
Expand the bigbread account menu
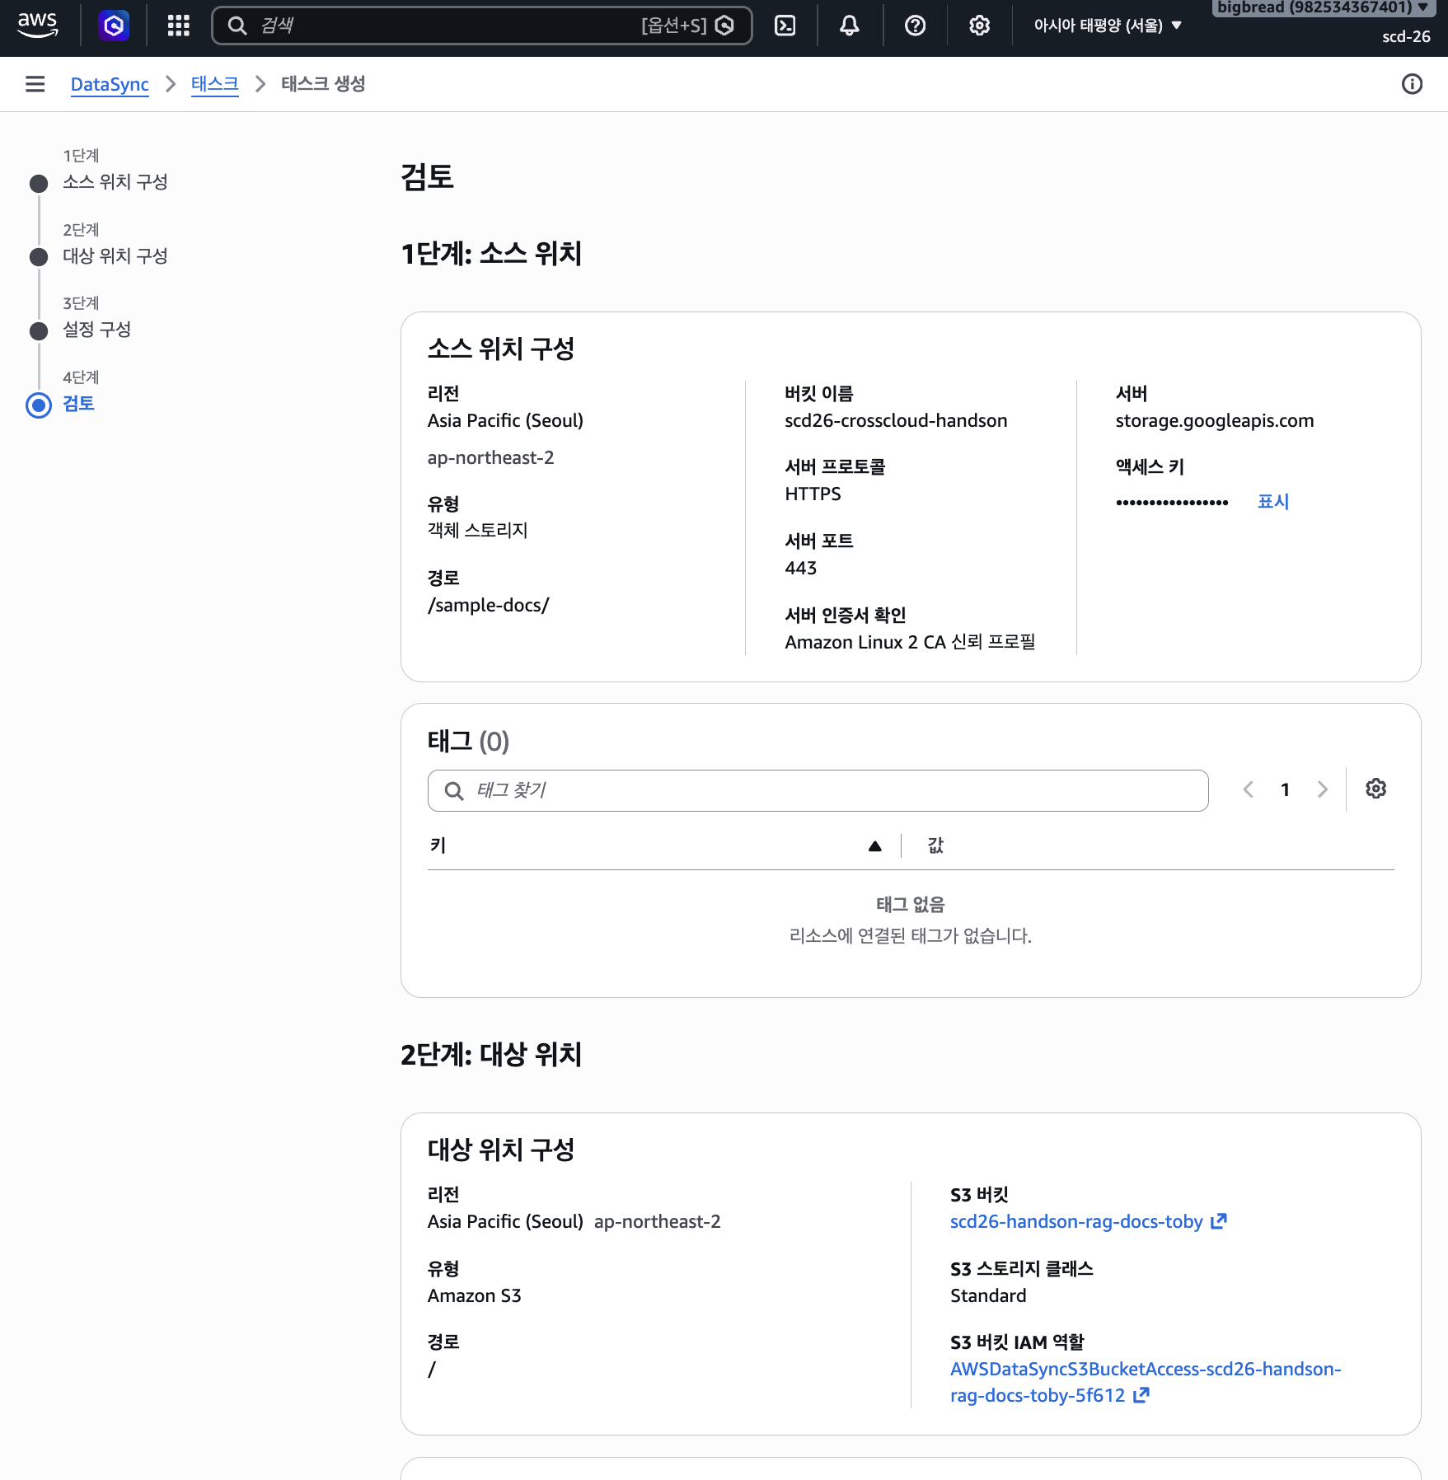coord(1323,7)
